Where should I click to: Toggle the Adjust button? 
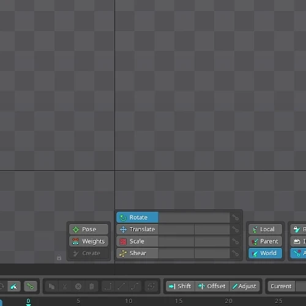click(x=244, y=286)
